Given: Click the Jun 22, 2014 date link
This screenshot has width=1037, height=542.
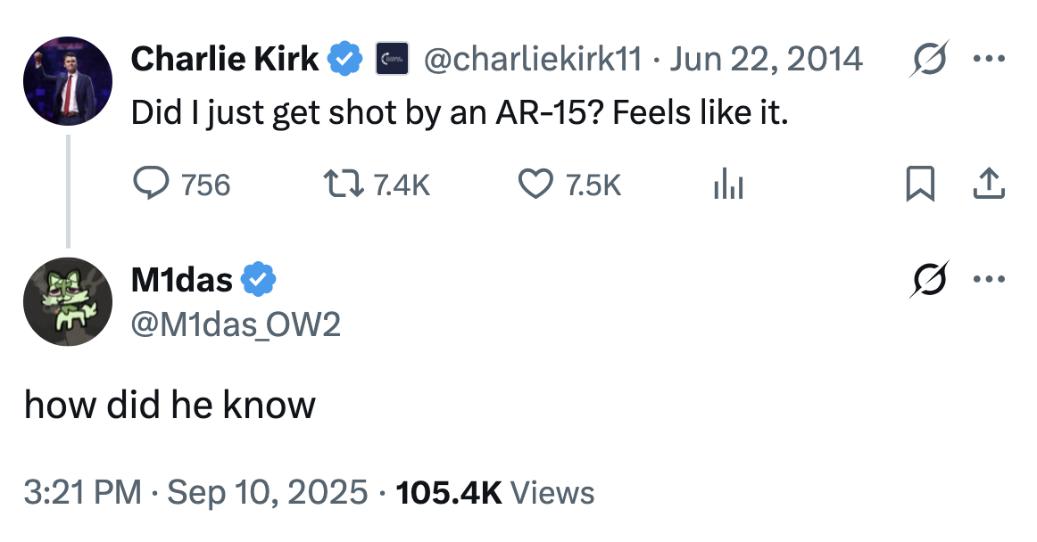Looking at the screenshot, I should pyautogui.click(x=765, y=60).
